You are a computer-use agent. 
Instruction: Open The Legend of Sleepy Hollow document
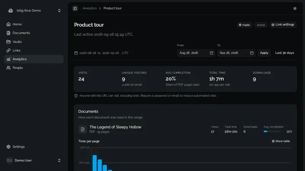coord(116,127)
